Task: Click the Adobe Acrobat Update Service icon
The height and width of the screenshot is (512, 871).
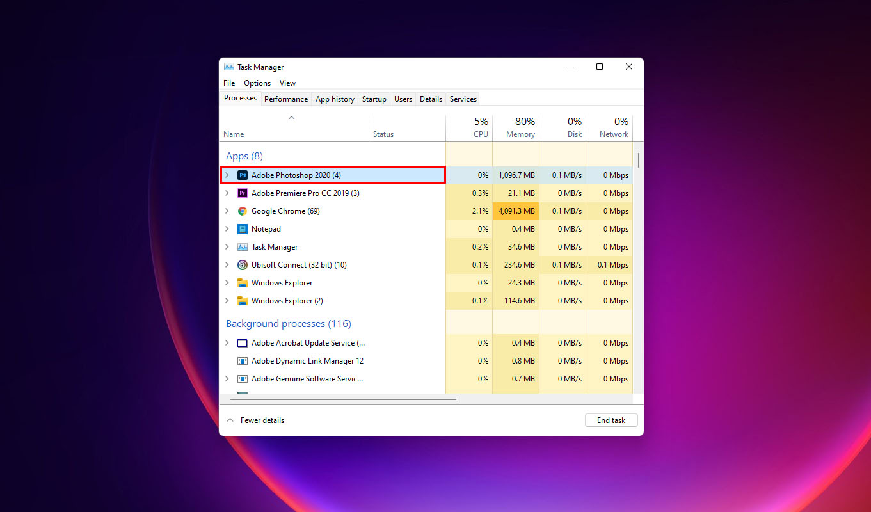Action: point(243,342)
